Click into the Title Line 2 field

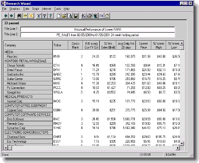point(98,35)
